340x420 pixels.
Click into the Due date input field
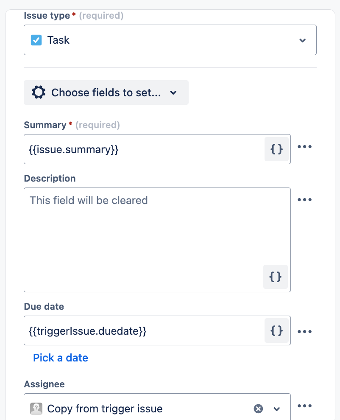[x=144, y=331]
